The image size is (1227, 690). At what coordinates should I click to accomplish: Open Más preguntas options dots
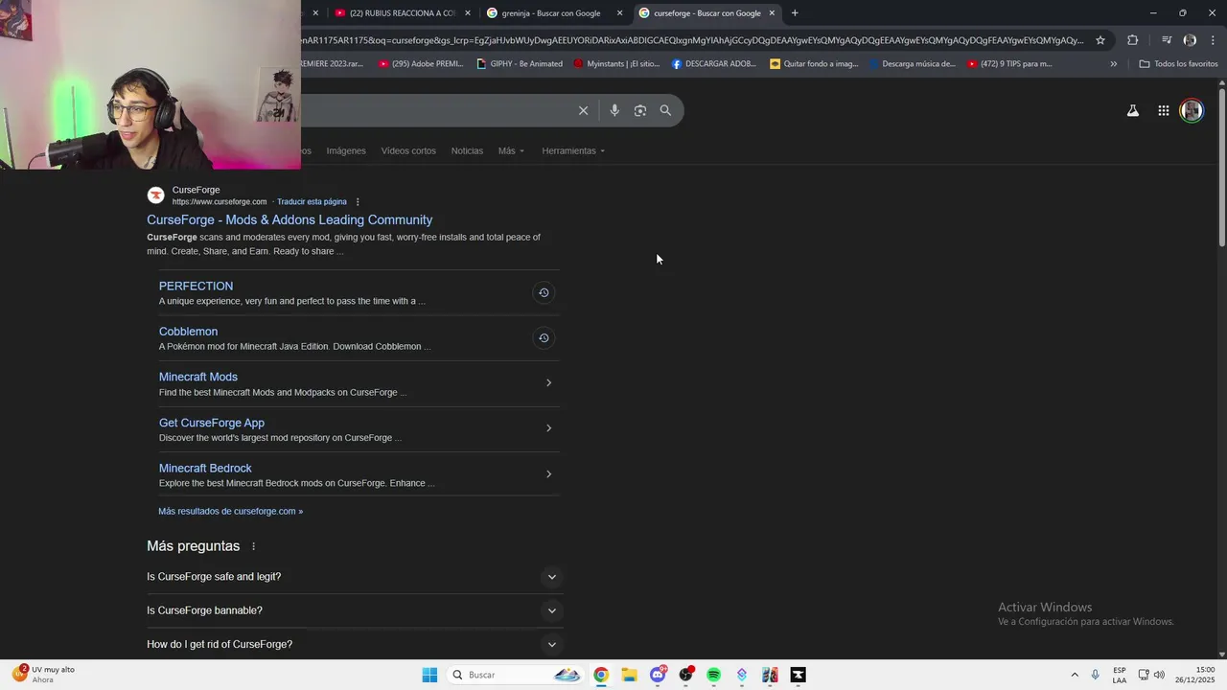(x=254, y=546)
